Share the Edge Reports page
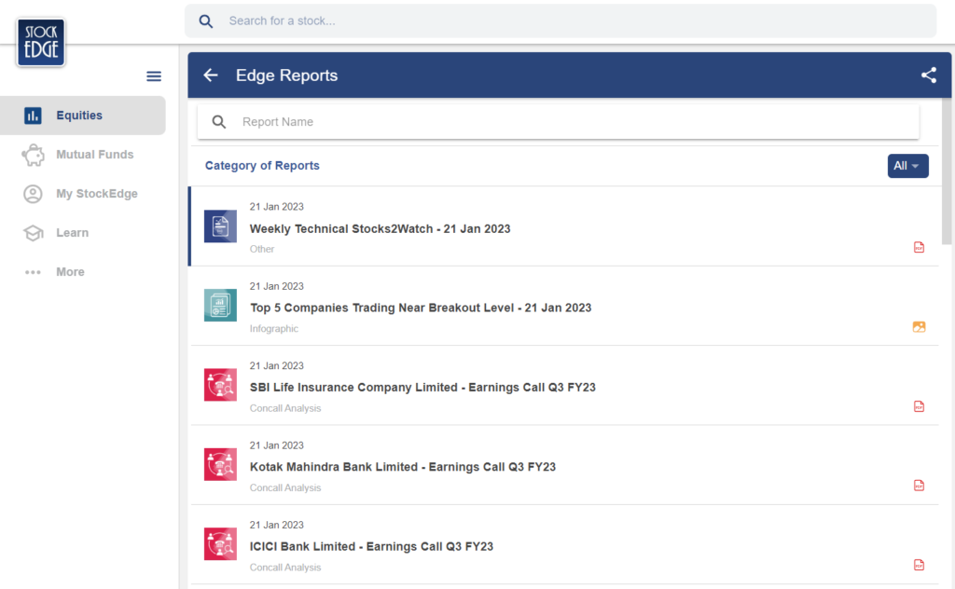 coord(928,75)
